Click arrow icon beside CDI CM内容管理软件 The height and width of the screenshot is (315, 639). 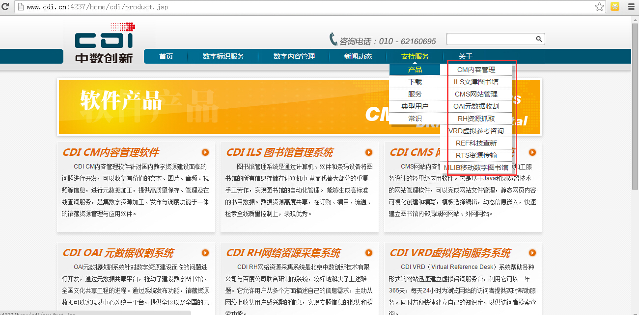[x=205, y=152]
